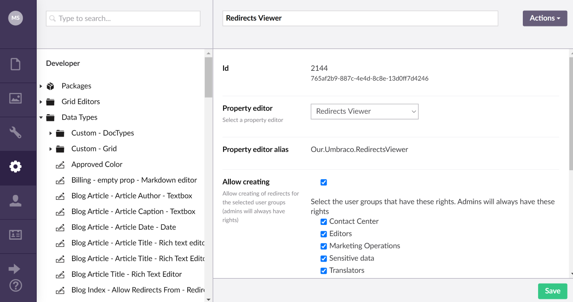Image resolution: width=573 pixels, height=302 pixels.
Task: Click the tree scrollbar up arrow
Action: tap(208, 53)
